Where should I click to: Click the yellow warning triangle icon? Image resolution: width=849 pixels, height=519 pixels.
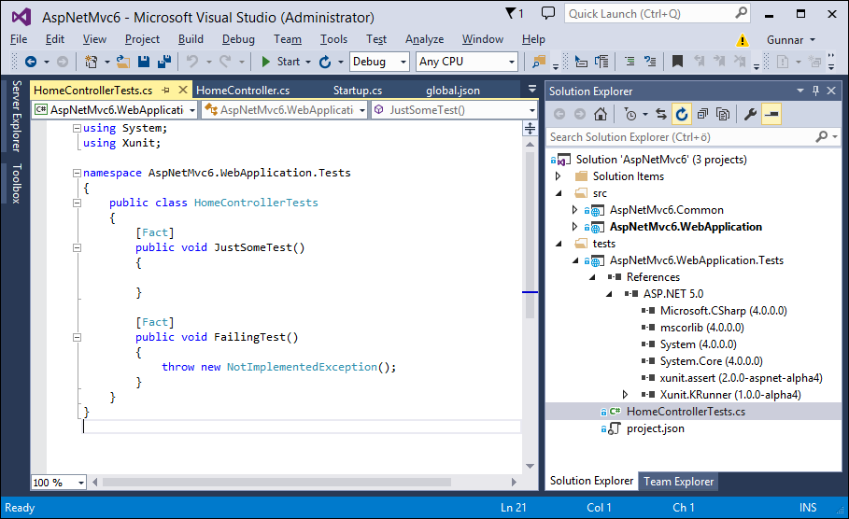743,40
